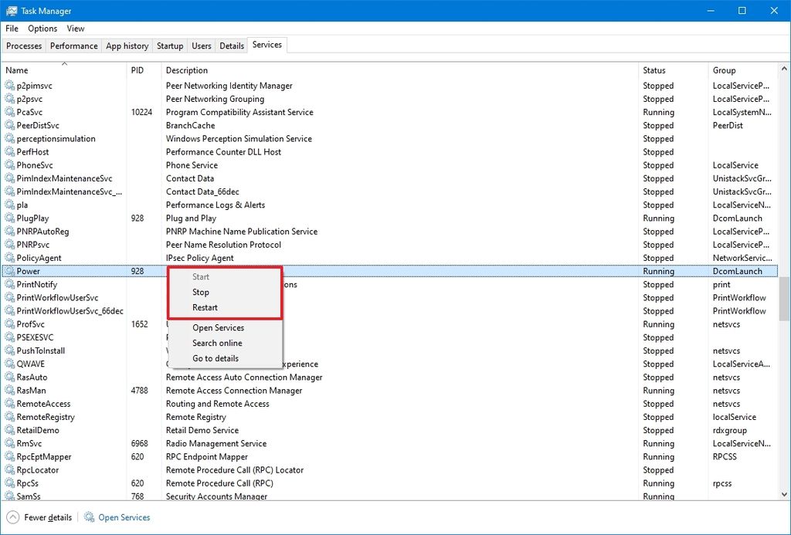Select Search online from the context menu

[x=217, y=343]
